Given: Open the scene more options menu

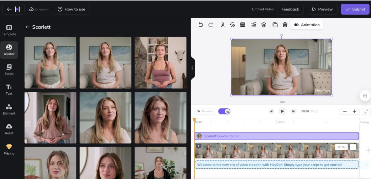Looking at the screenshot, I should point(353,147).
